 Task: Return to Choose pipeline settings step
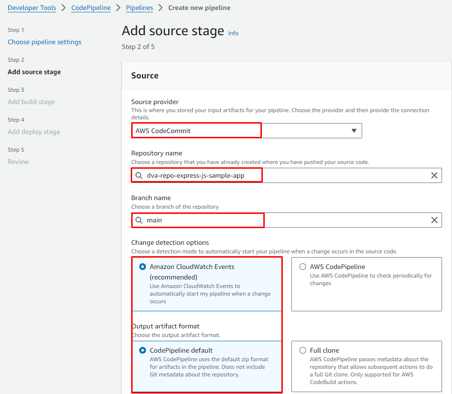click(44, 42)
